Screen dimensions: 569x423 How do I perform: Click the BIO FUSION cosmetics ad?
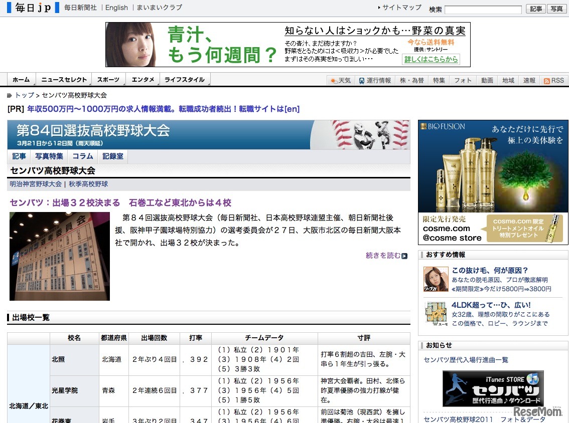tap(493, 182)
